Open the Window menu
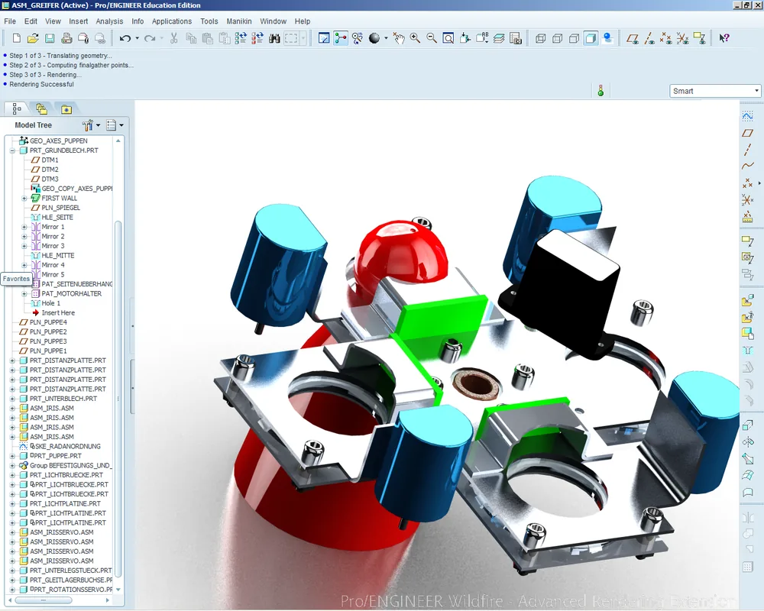 click(273, 21)
